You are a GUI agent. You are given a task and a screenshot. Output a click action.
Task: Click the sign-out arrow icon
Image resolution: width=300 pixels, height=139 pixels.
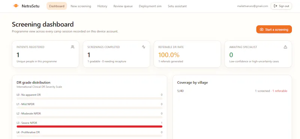point(276,6)
